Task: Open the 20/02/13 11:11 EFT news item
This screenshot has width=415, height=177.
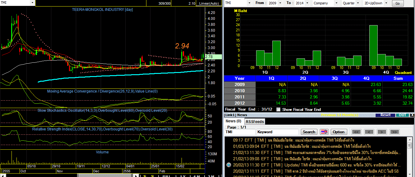Action: pyautogui.click(x=316, y=171)
